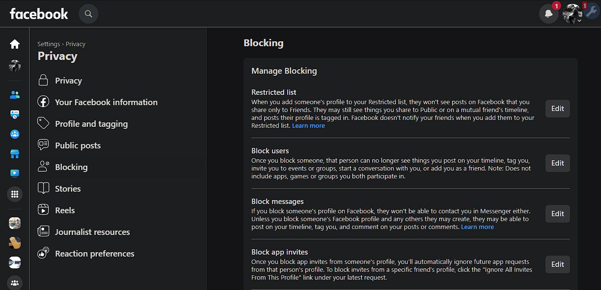The height and width of the screenshot is (290, 601).
Task: Select the Journalist resources icon
Action: (x=44, y=232)
